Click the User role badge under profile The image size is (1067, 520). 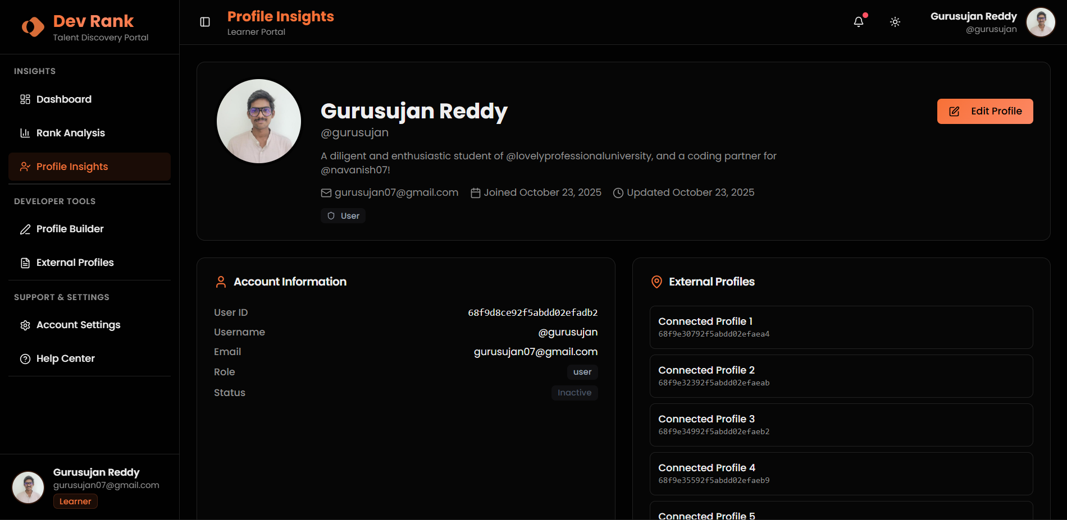pyautogui.click(x=343, y=216)
